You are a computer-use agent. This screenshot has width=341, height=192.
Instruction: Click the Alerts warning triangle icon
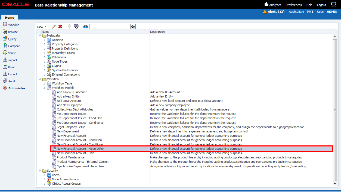coord(265,12)
